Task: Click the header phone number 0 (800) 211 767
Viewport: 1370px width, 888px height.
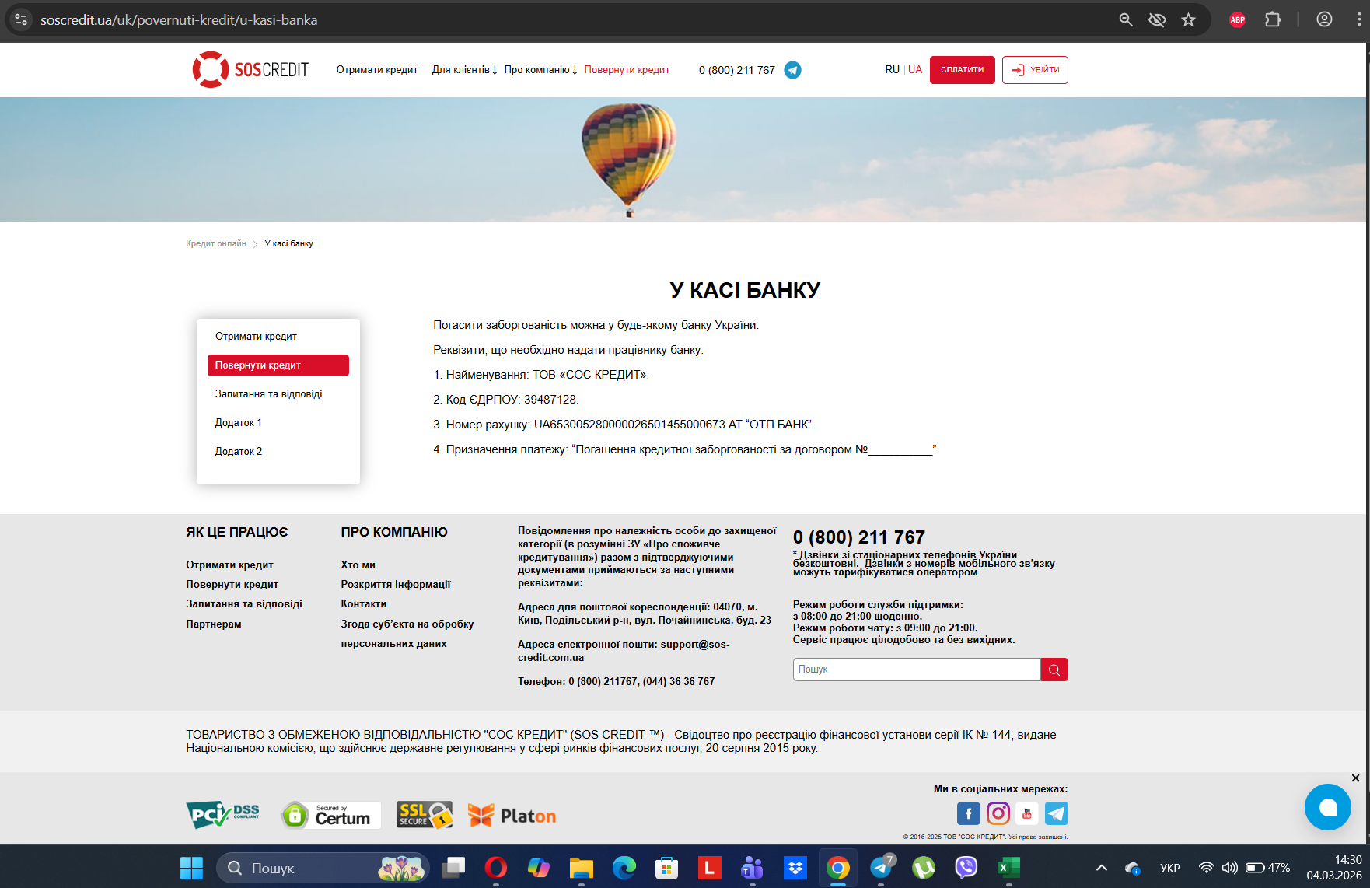Action: pos(737,70)
